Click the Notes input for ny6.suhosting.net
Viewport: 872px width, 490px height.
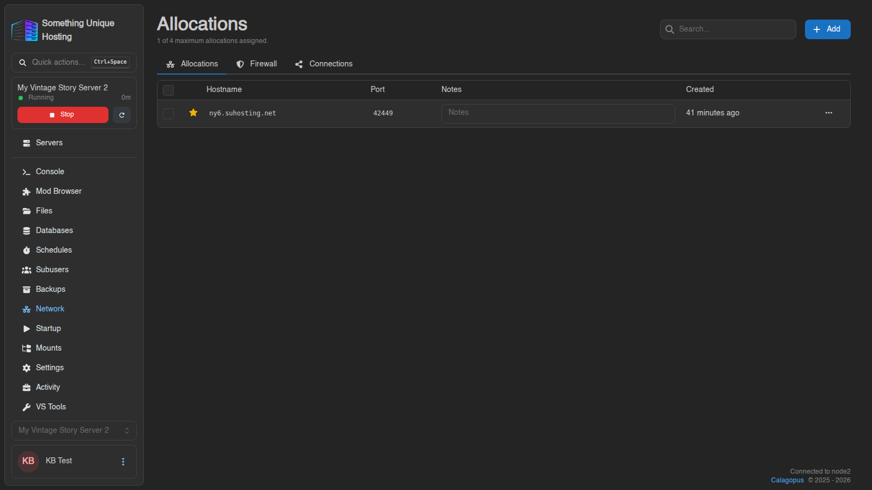pyautogui.click(x=558, y=113)
